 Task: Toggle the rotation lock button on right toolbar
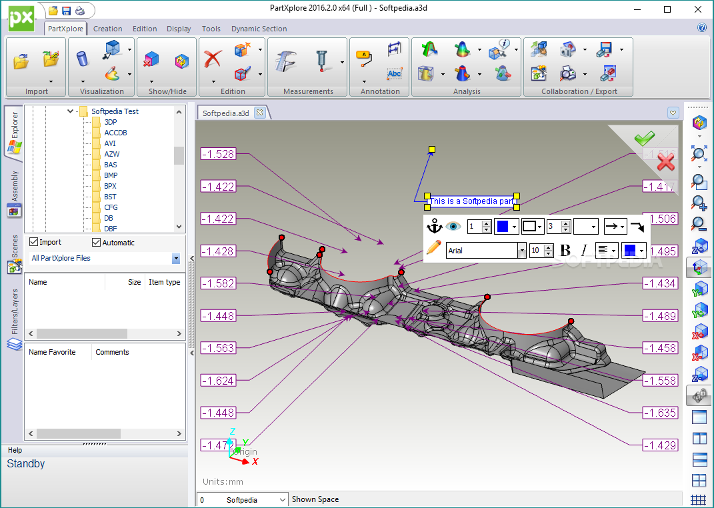(699, 395)
